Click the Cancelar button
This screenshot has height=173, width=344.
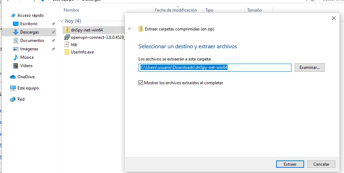pyautogui.click(x=321, y=164)
